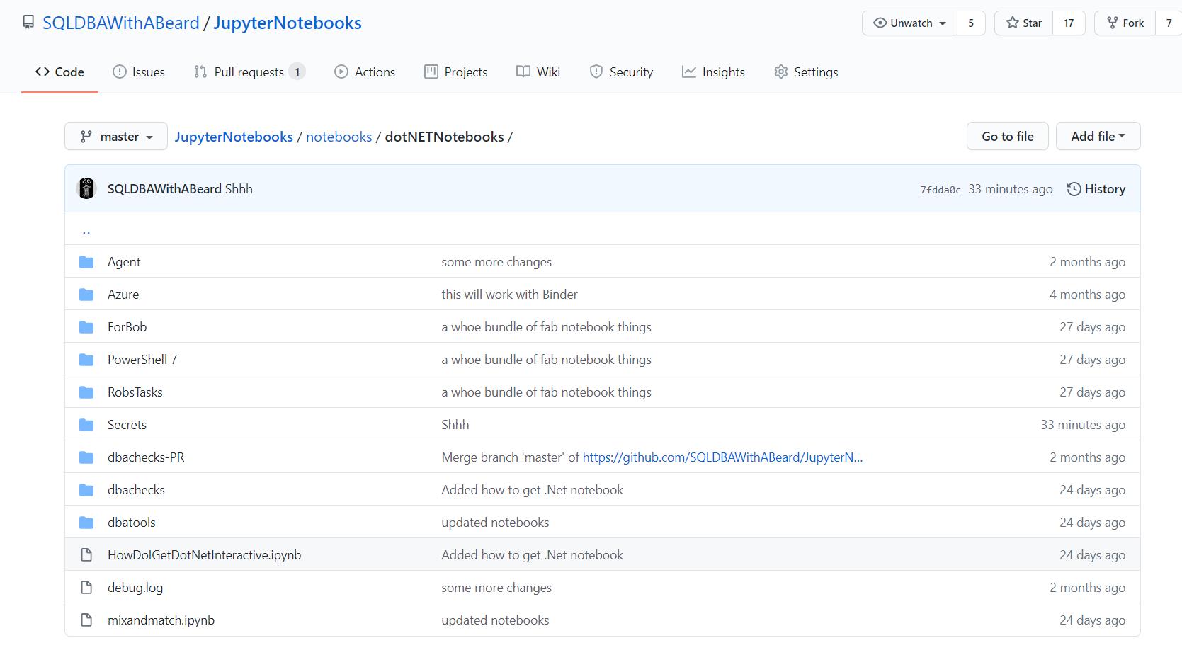The height and width of the screenshot is (655, 1182).
Task: Click the ForBob folder icon
Action: point(86,327)
